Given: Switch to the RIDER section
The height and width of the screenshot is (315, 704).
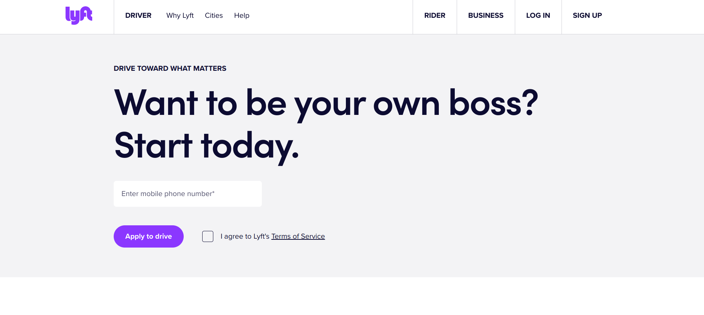Looking at the screenshot, I should pyautogui.click(x=434, y=16).
